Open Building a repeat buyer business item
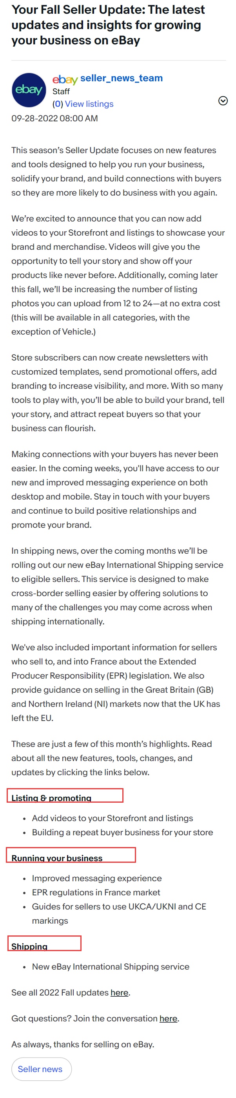 tap(122, 832)
